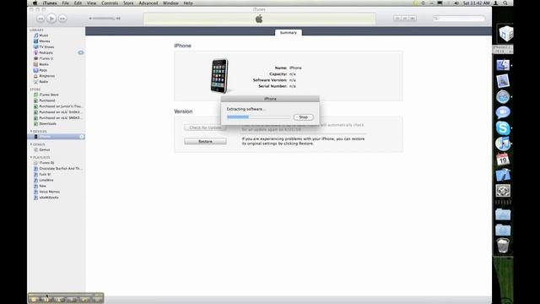Image resolution: width=540 pixels, height=304 pixels.
Task: Open Spotlight search in menu bar
Action: 505,3
